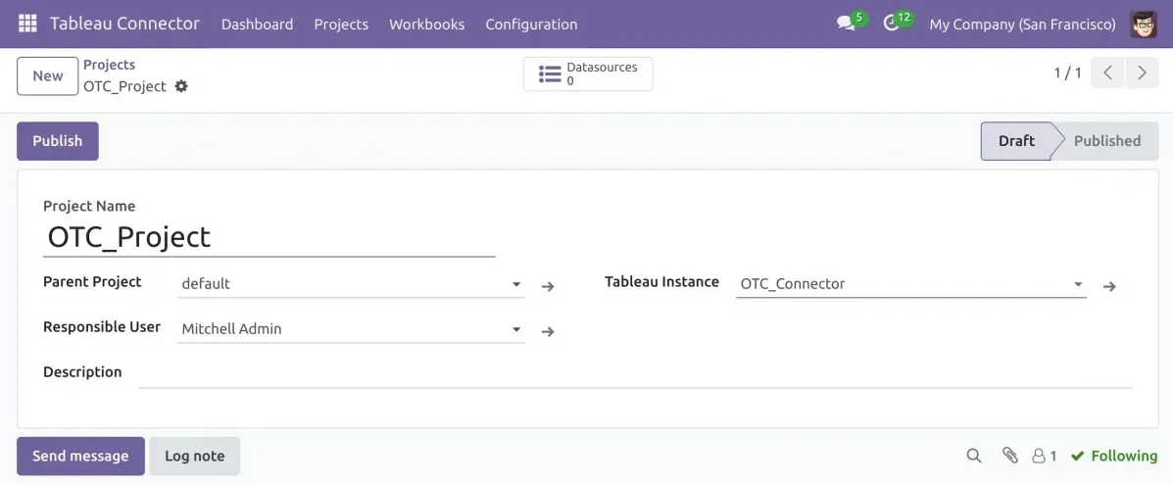Open the Dashboard menu

258,24
